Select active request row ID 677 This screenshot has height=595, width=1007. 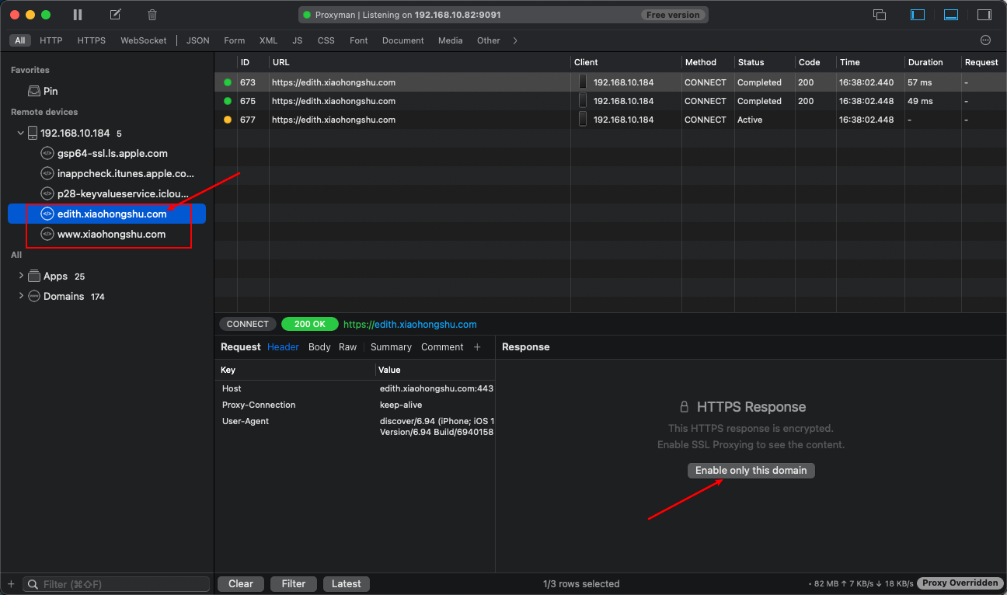click(x=610, y=120)
